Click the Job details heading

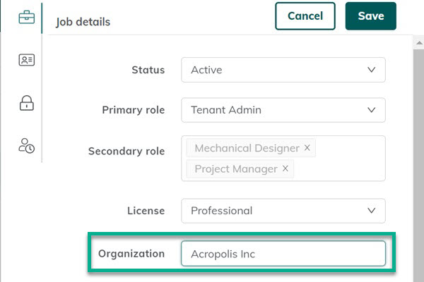83,21
